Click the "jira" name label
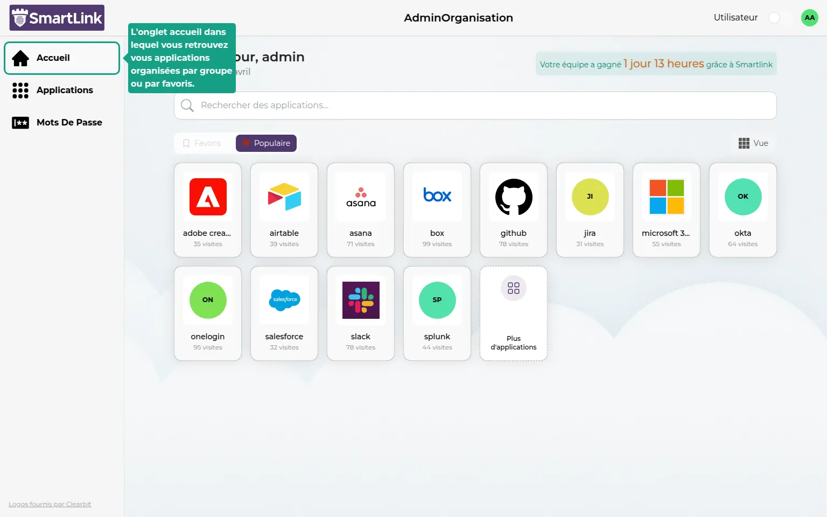 point(590,233)
